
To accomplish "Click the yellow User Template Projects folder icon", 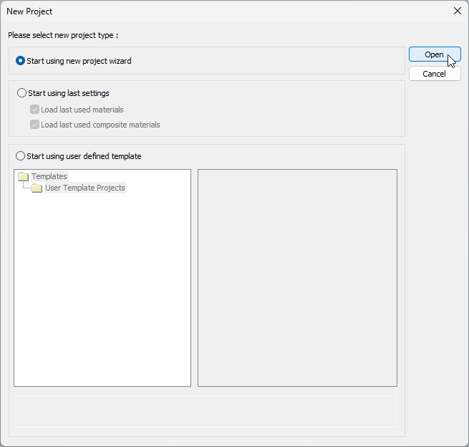I will [x=37, y=188].
